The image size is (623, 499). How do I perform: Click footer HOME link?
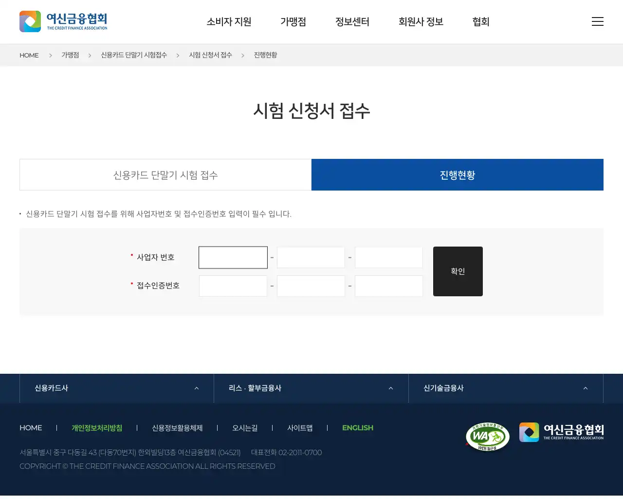(x=31, y=428)
